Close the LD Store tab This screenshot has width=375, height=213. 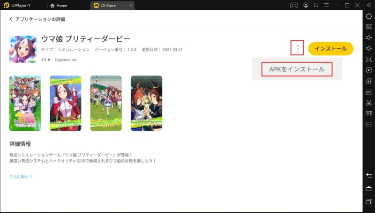131,6
